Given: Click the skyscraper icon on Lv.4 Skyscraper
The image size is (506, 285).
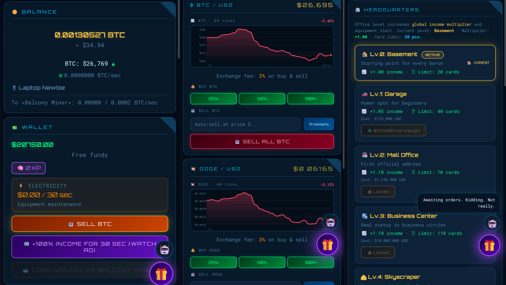Looking at the screenshot, I should (x=364, y=277).
